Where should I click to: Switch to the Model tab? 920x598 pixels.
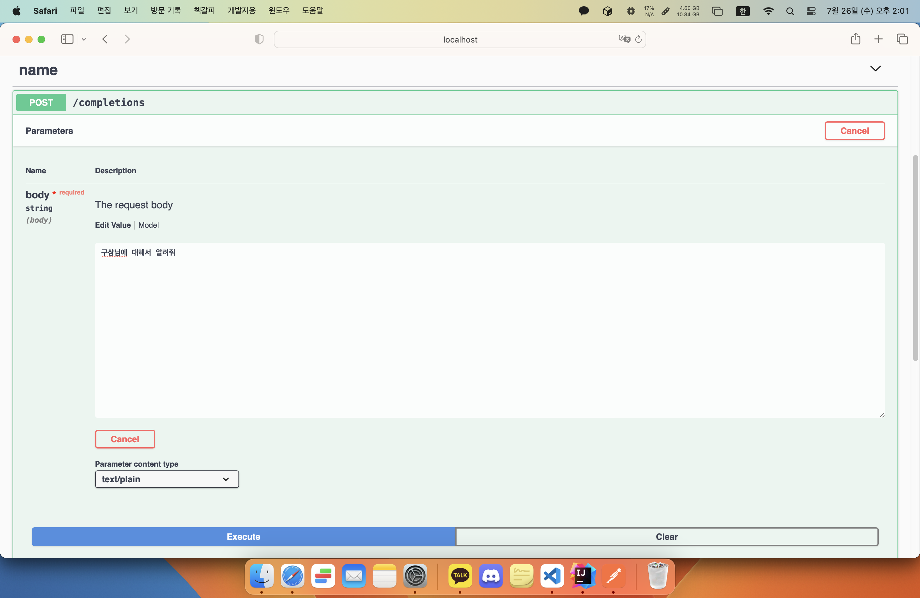148,225
